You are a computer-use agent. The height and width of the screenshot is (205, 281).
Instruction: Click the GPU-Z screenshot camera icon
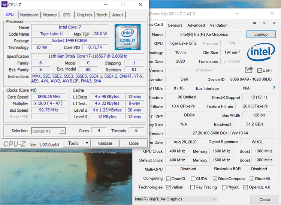pyautogui.click(x=254, y=23)
